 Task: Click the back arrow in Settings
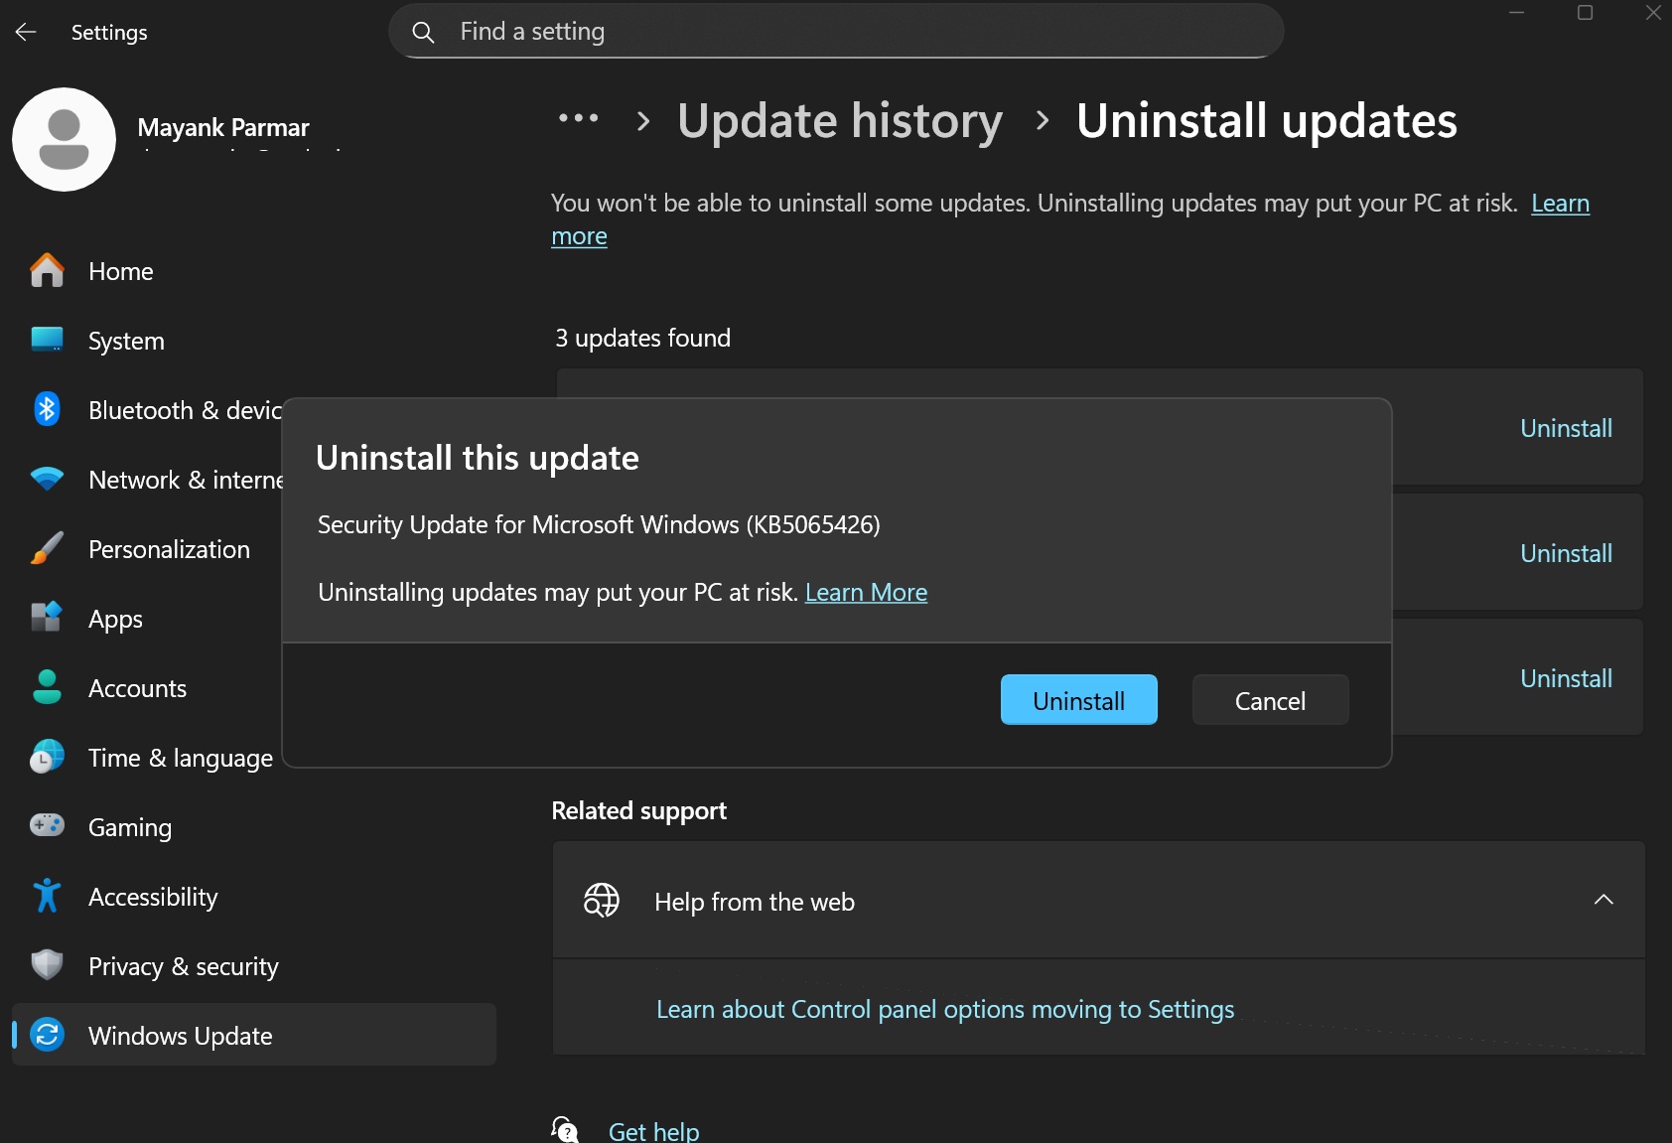pos(26,32)
